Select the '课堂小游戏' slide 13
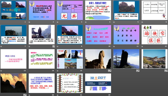The height and width of the screenshot is (96, 168). pos(13,59)
